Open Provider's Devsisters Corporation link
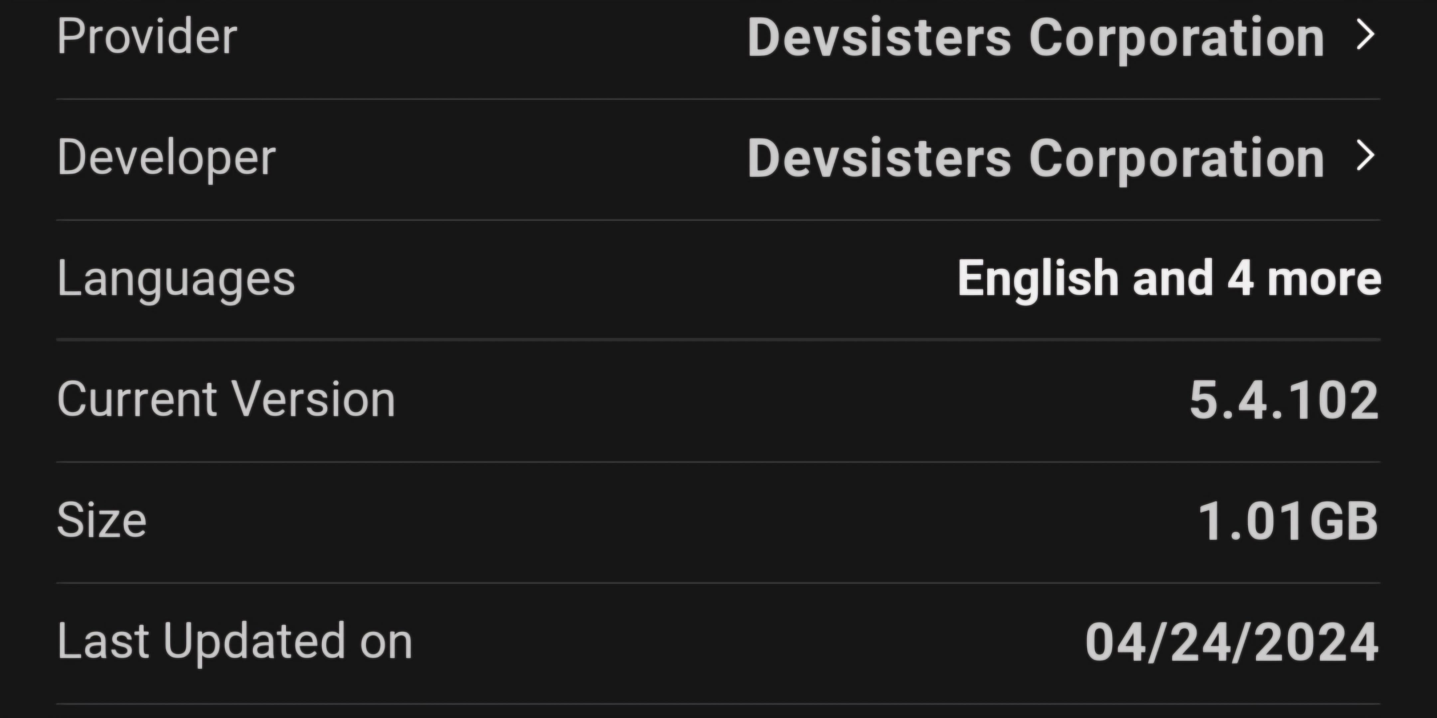The width and height of the screenshot is (1437, 718). [1036, 37]
